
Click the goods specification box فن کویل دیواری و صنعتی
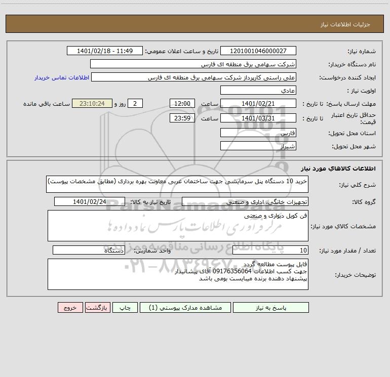(x=178, y=226)
